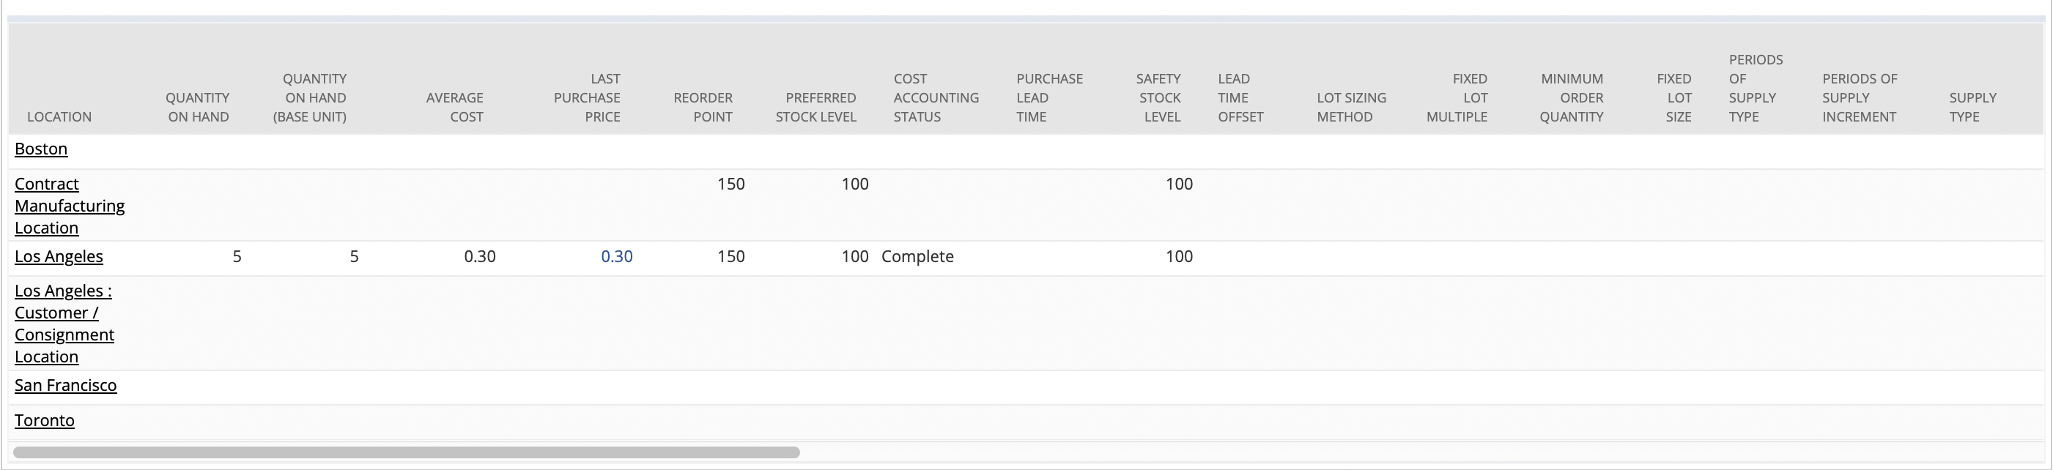Click the Last Purchase Price column header
Viewport: 2053px width, 470px height.
(587, 98)
